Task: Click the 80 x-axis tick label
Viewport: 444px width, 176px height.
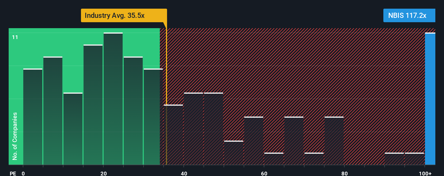Action: (x=344, y=173)
